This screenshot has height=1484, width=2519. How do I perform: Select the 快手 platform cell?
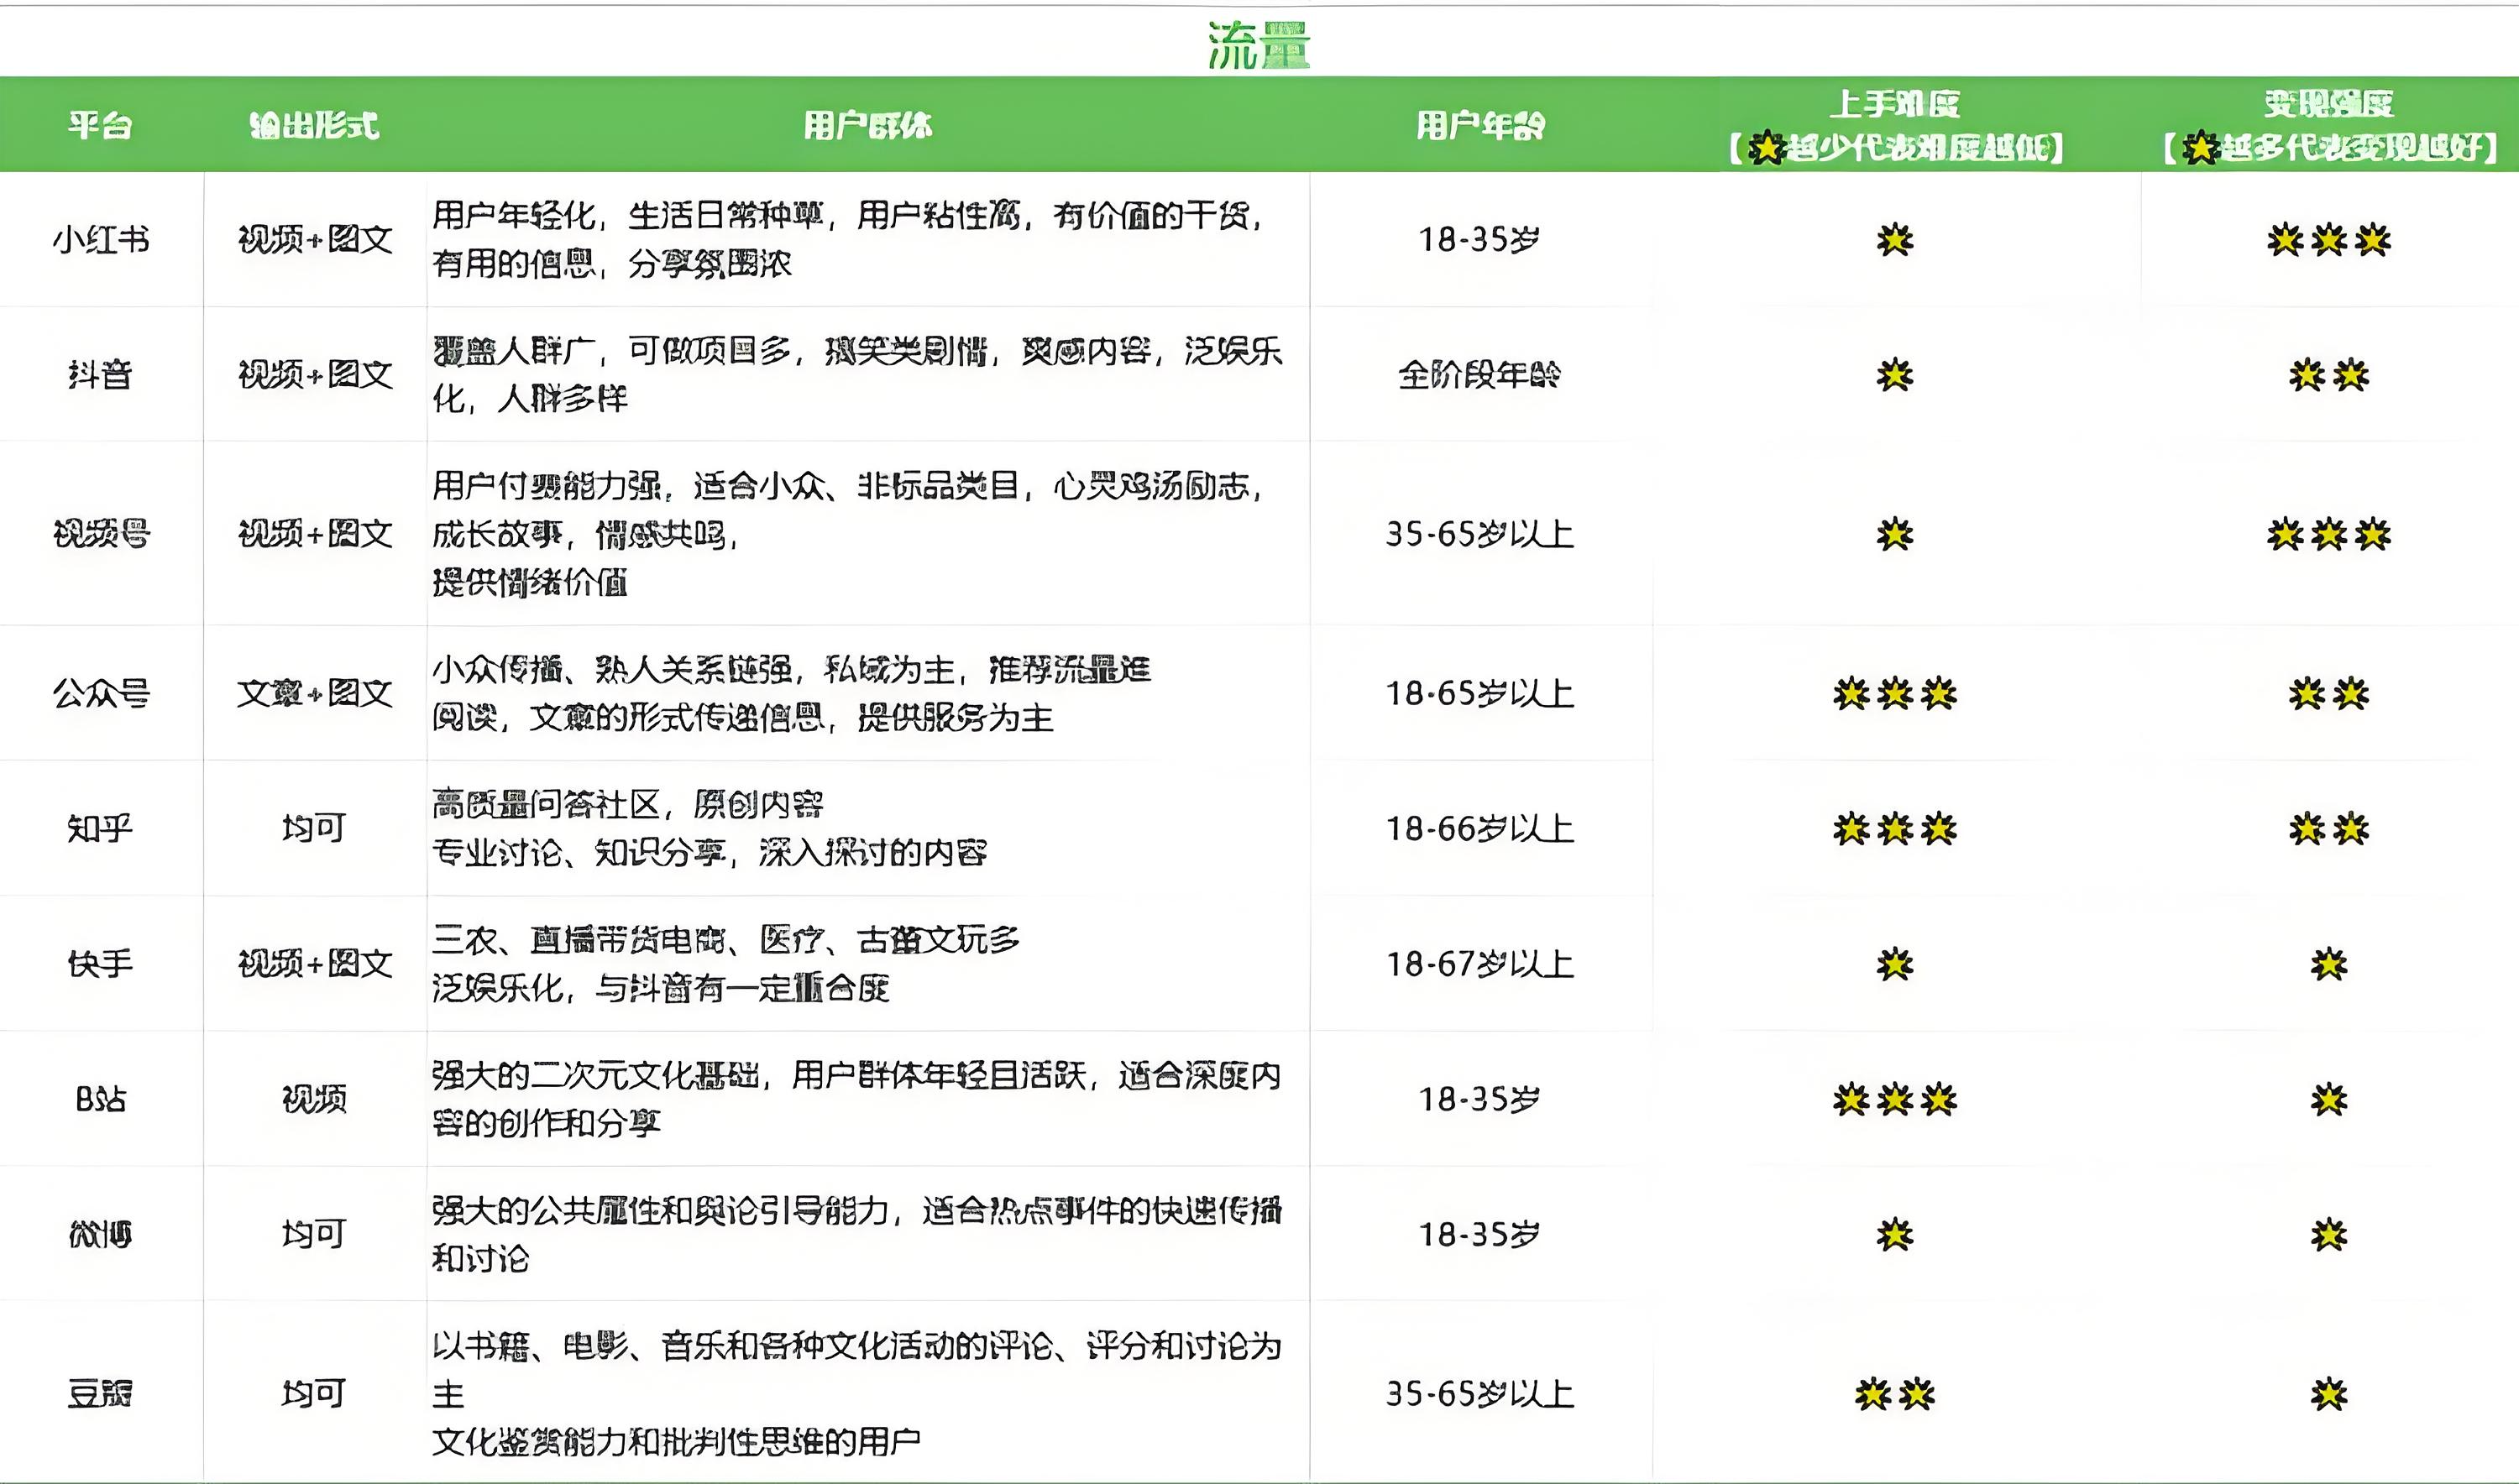100,963
